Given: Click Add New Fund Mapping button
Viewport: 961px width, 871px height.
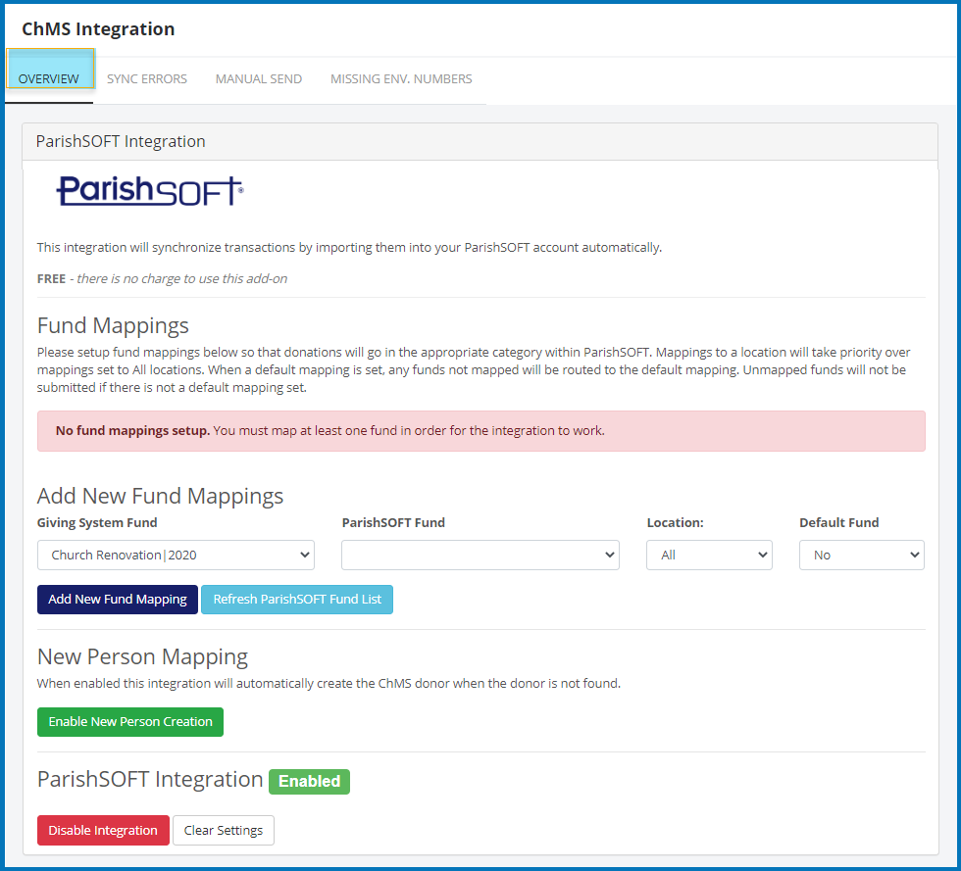Looking at the screenshot, I should (x=118, y=599).
